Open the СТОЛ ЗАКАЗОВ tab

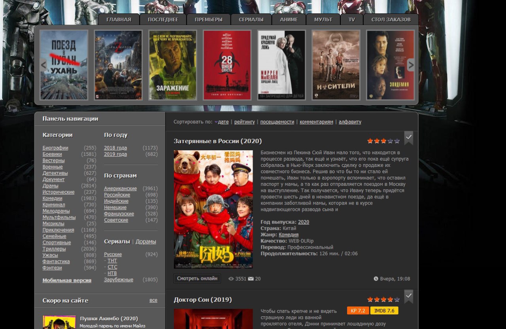[391, 19]
